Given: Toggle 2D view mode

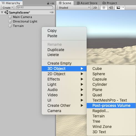Looking at the screenshot, I should click(x=95, y=8).
